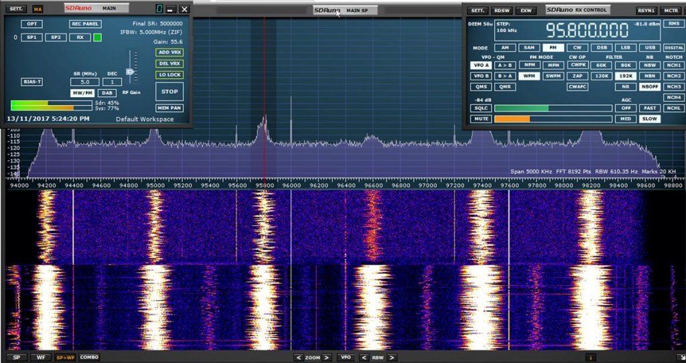This screenshot has height=363, width=686.
Task: Select VFO A
Action: (481, 65)
